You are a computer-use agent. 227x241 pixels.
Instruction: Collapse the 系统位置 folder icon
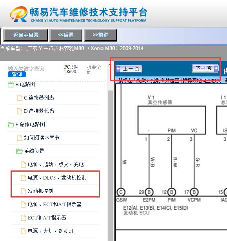[x=19, y=151]
